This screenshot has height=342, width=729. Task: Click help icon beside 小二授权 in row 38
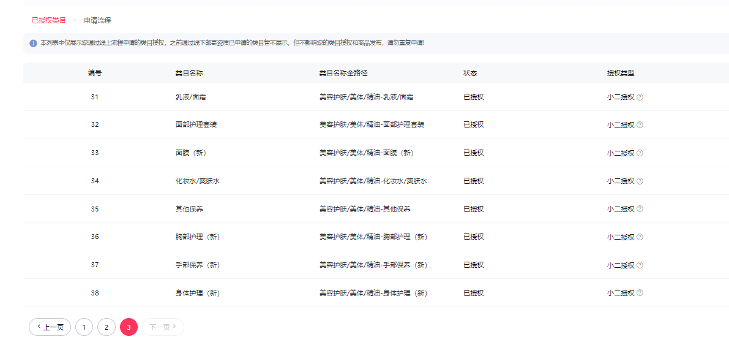pyautogui.click(x=640, y=293)
